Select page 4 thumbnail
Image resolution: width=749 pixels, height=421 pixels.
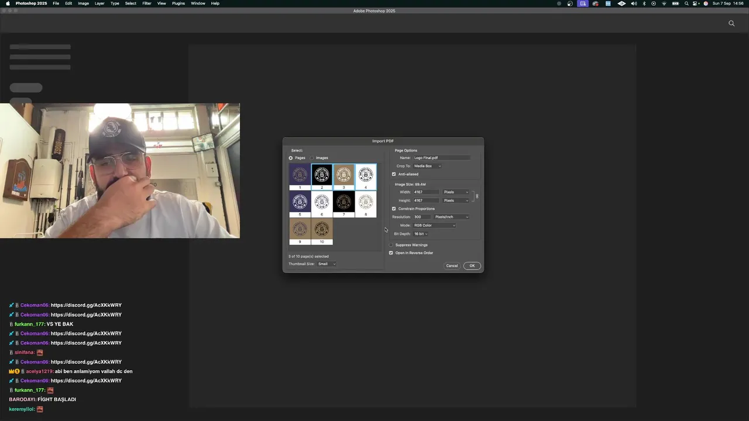[366, 177]
